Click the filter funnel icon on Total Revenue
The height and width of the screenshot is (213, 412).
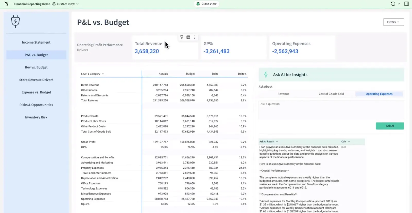pyautogui.click(x=182, y=37)
